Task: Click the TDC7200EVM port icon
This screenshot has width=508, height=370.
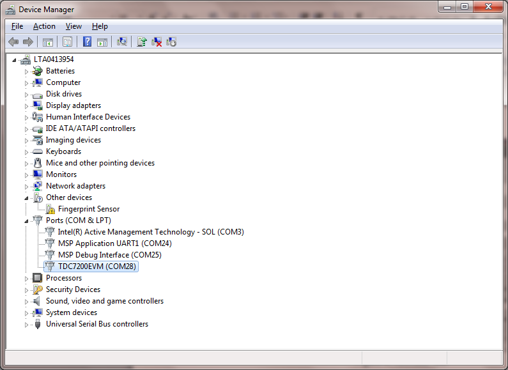Action: [50, 266]
